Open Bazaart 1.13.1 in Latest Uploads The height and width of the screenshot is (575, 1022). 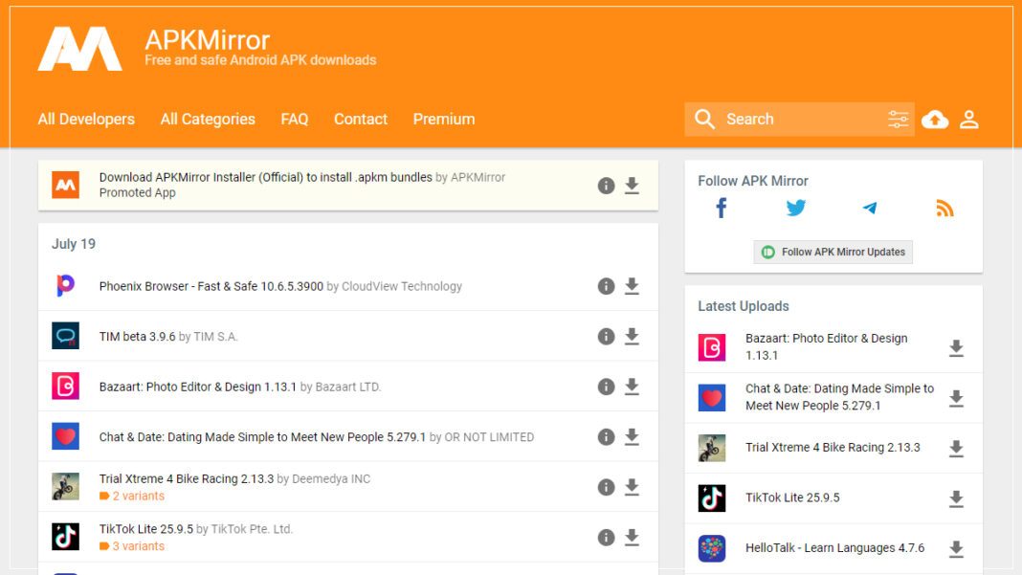[827, 347]
